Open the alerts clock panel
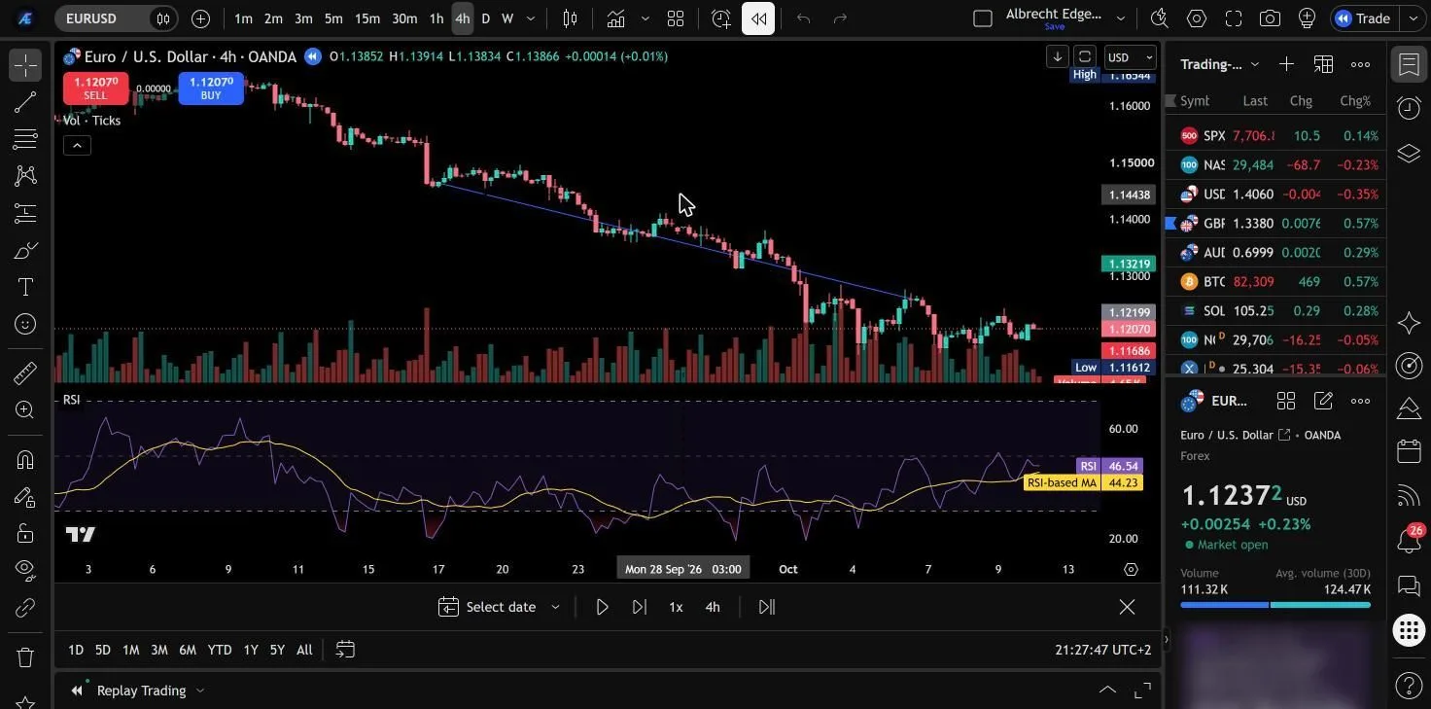 [1409, 108]
